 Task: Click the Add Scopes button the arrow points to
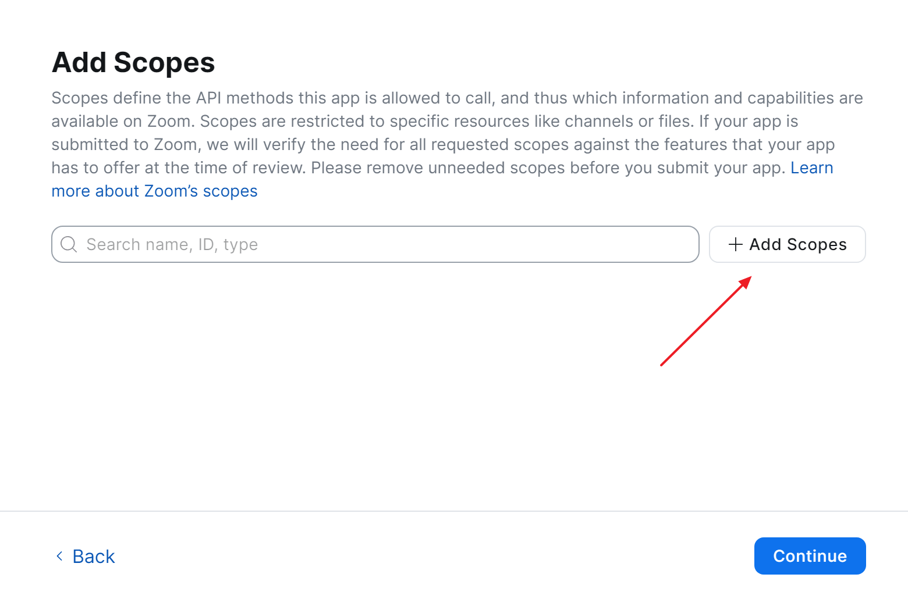787,244
